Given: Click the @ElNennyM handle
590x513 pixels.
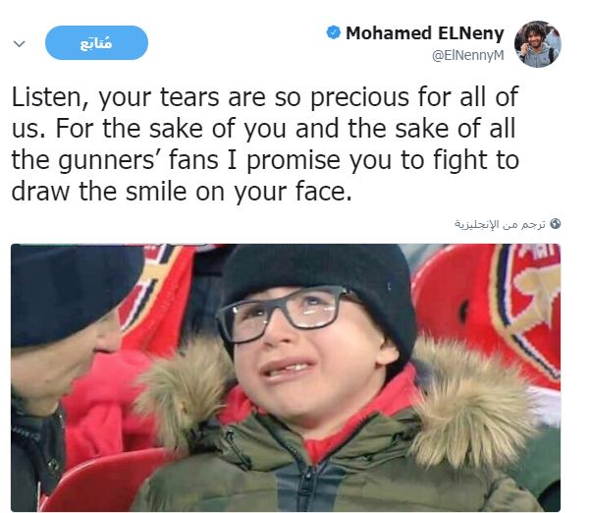Looking at the screenshot, I should pos(467,55).
